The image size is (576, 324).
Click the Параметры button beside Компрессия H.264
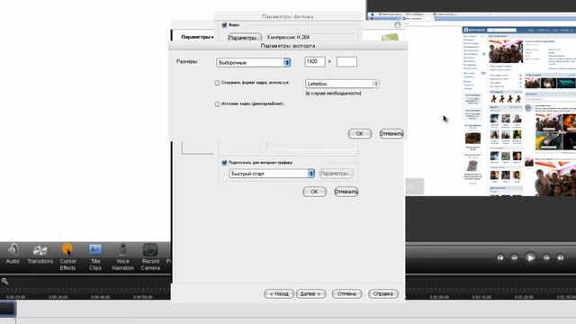click(244, 37)
